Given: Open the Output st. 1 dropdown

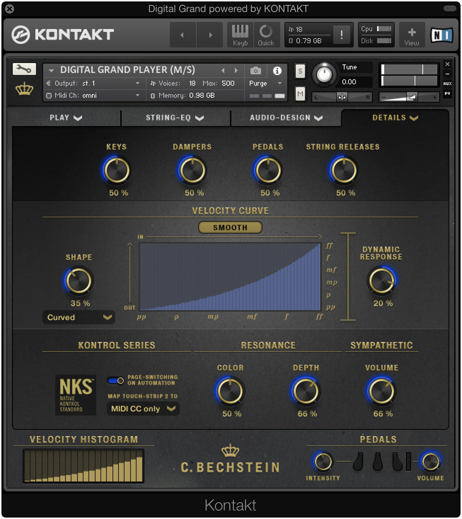Looking at the screenshot, I should [x=93, y=83].
